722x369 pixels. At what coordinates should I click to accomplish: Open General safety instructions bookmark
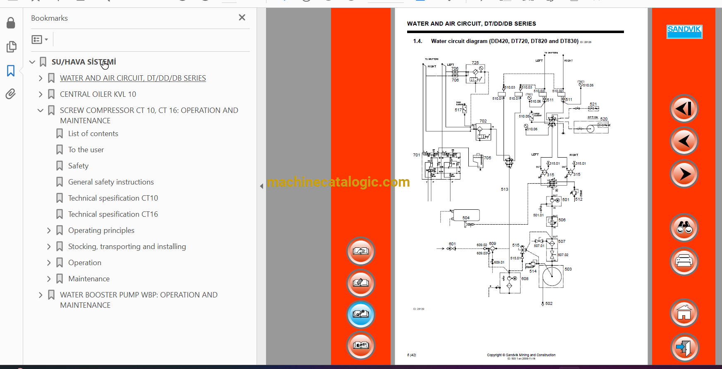tap(111, 182)
